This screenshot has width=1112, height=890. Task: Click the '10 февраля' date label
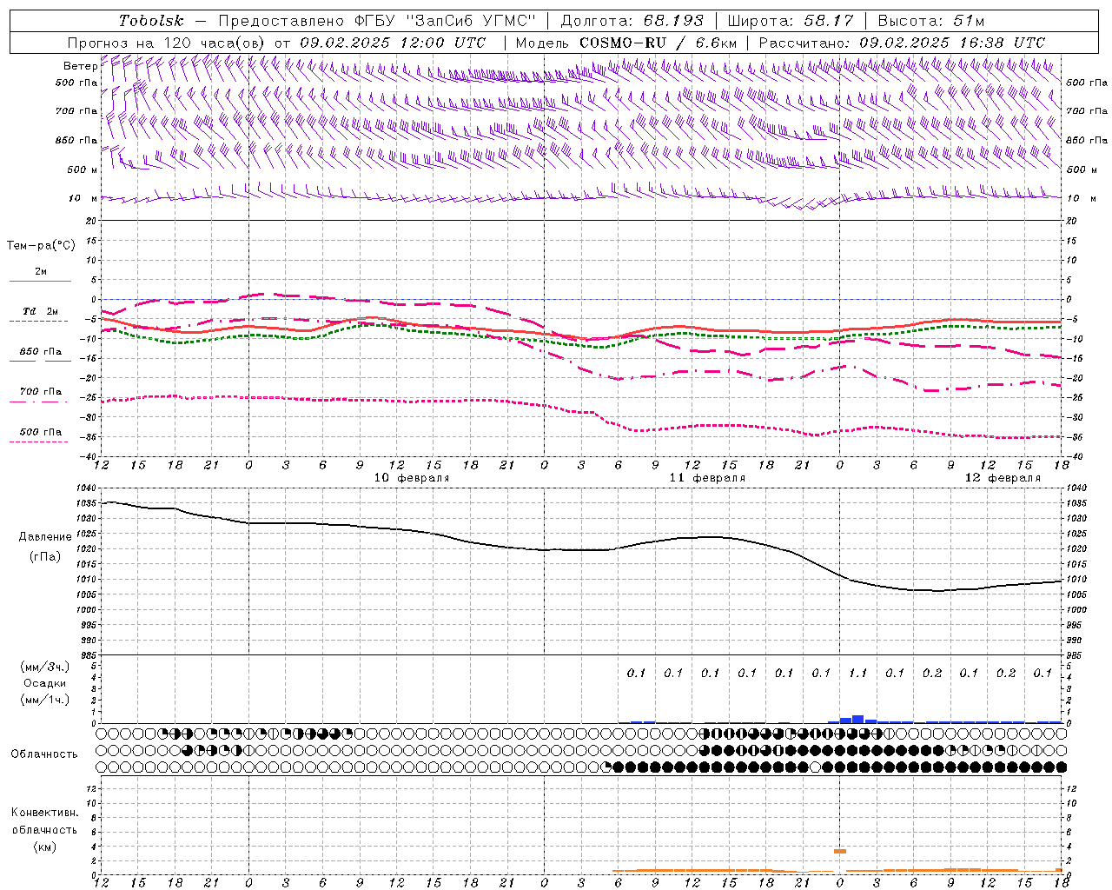pyautogui.click(x=412, y=478)
